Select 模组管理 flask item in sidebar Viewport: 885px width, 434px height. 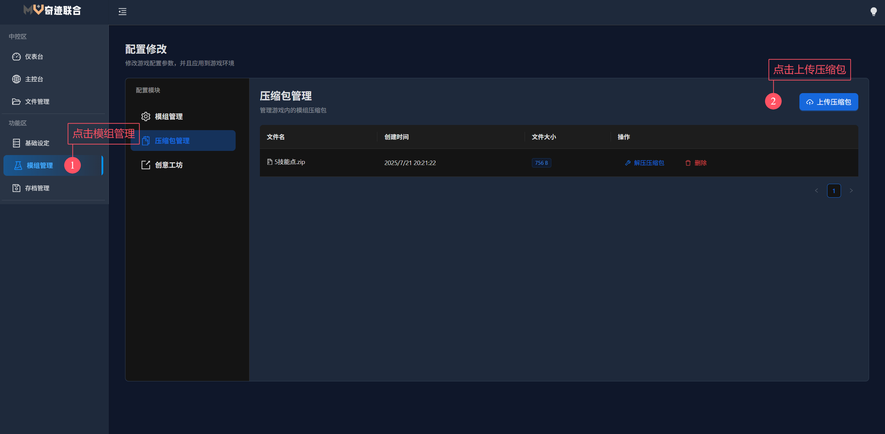(40, 166)
